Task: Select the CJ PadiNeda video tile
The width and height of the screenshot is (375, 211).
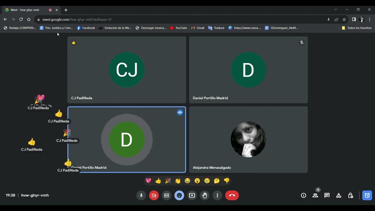Action: pos(127,70)
